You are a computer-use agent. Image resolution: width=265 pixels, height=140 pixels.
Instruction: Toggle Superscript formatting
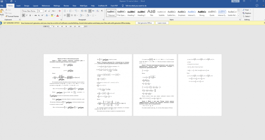tap(42, 15)
